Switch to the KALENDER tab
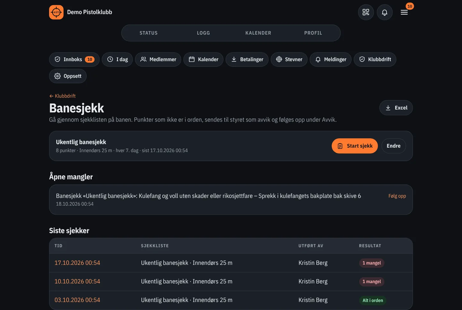The width and height of the screenshot is (462, 310). (x=258, y=33)
